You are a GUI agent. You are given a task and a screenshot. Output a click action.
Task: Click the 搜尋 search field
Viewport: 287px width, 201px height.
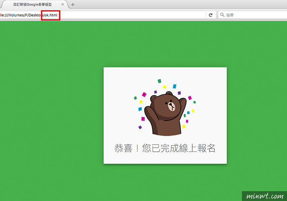(253, 15)
